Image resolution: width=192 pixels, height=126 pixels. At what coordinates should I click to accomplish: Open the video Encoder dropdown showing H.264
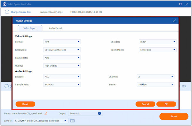tap(157, 42)
